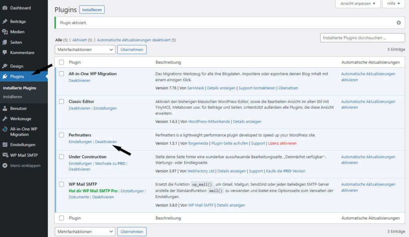Click the Einstellungen settings icon in sidebar
The width and height of the screenshot is (409, 237).
click(5, 145)
